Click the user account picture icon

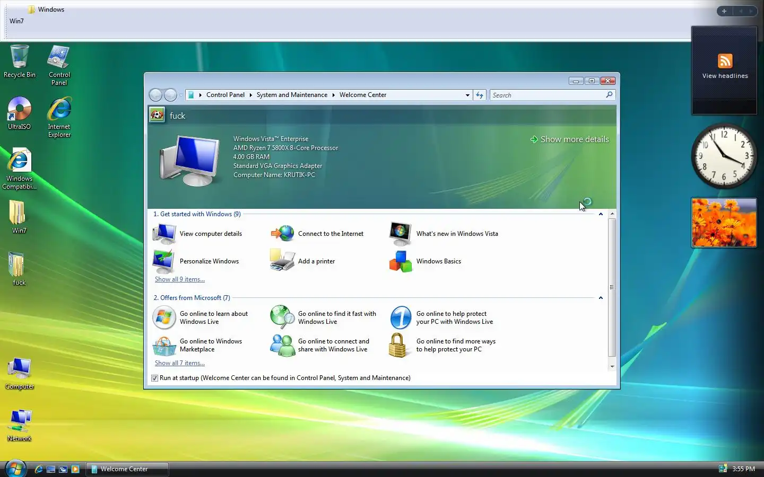(157, 114)
